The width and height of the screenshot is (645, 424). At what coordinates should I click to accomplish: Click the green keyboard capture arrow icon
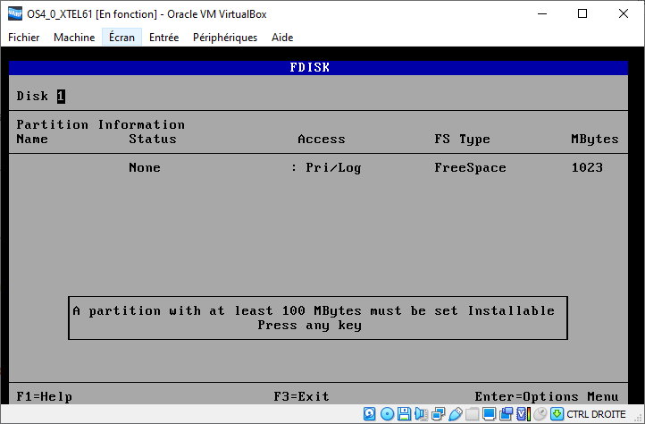(x=557, y=414)
